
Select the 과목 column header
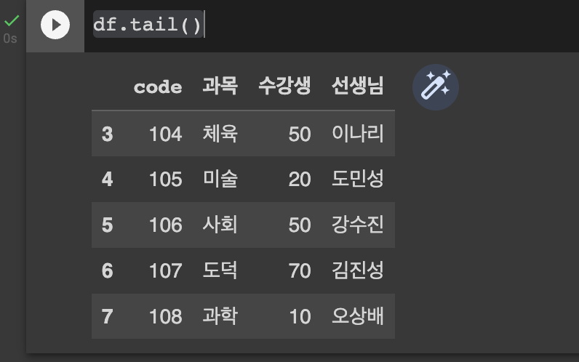[x=220, y=87]
